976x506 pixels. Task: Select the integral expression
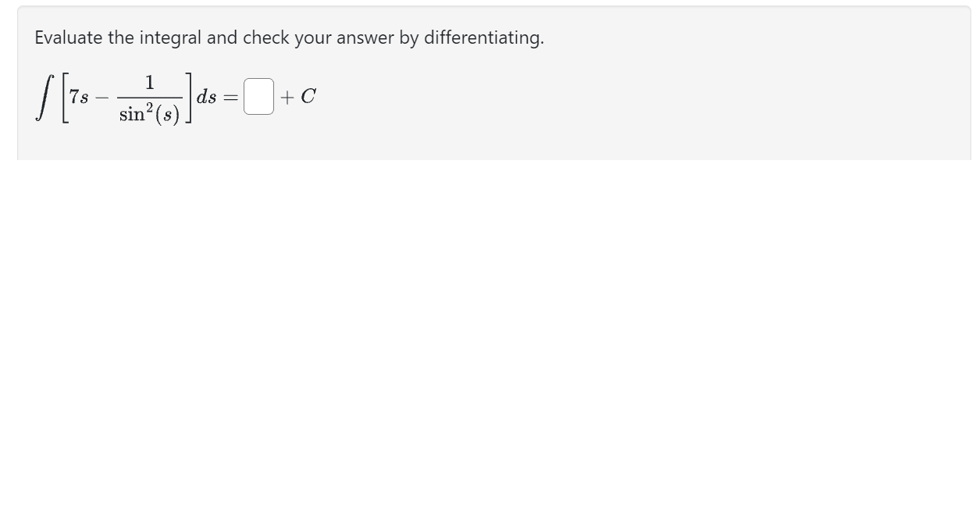point(125,97)
